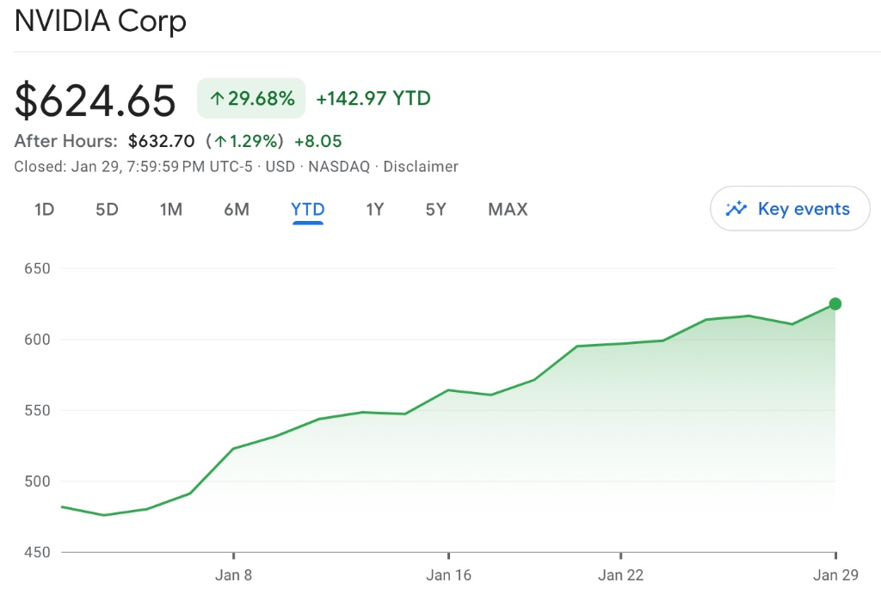Open the Disclaimer link
The width and height of the screenshot is (881, 595).
point(420,166)
